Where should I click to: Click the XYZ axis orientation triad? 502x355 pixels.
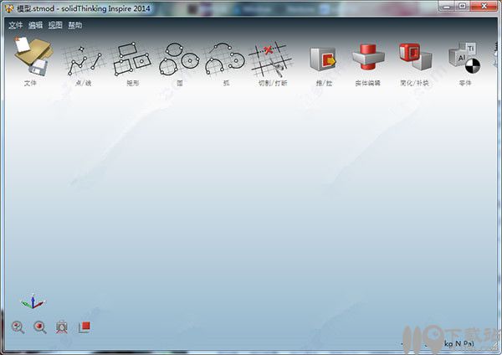(x=33, y=301)
